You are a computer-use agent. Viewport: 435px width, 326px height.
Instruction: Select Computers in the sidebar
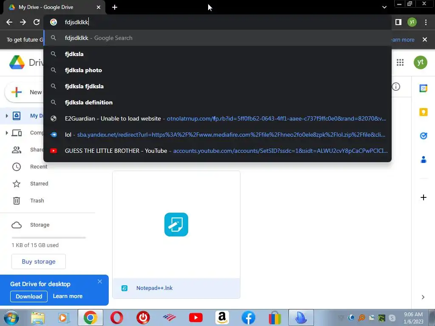28,133
